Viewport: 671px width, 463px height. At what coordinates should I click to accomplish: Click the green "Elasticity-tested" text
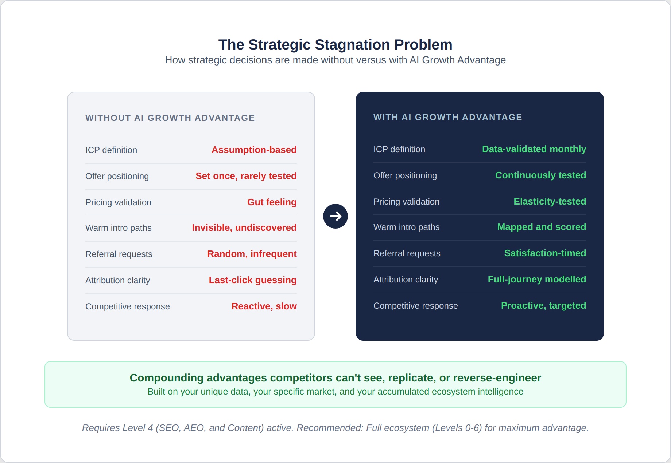tap(550, 202)
